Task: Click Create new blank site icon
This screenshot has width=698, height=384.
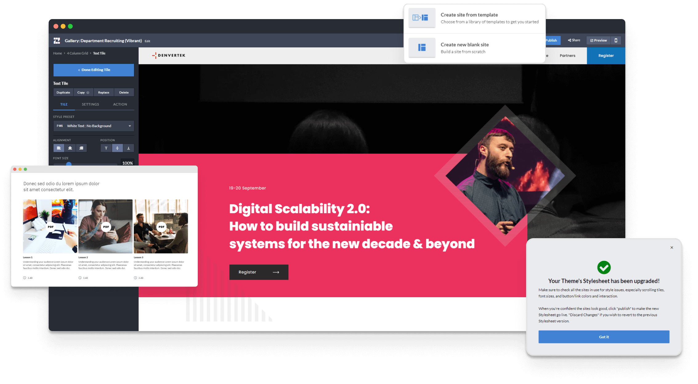Action: pyautogui.click(x=422, y=47)
